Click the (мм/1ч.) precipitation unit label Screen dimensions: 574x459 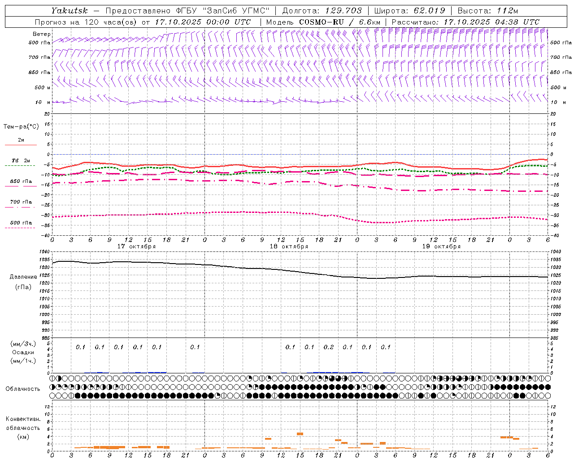pos(23,361)
